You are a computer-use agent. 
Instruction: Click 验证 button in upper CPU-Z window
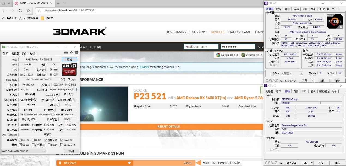pos(322,81)
